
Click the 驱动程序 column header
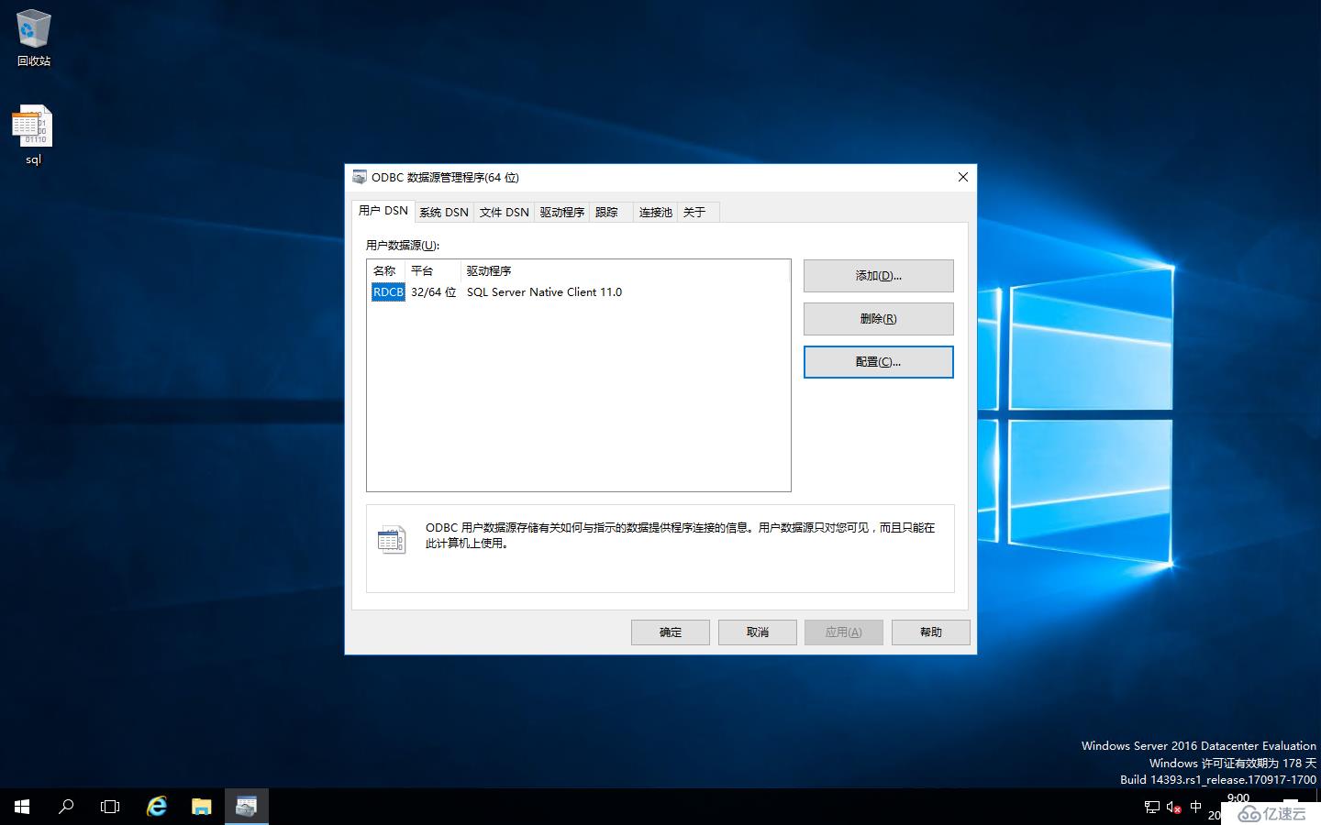tap(624, 271)
